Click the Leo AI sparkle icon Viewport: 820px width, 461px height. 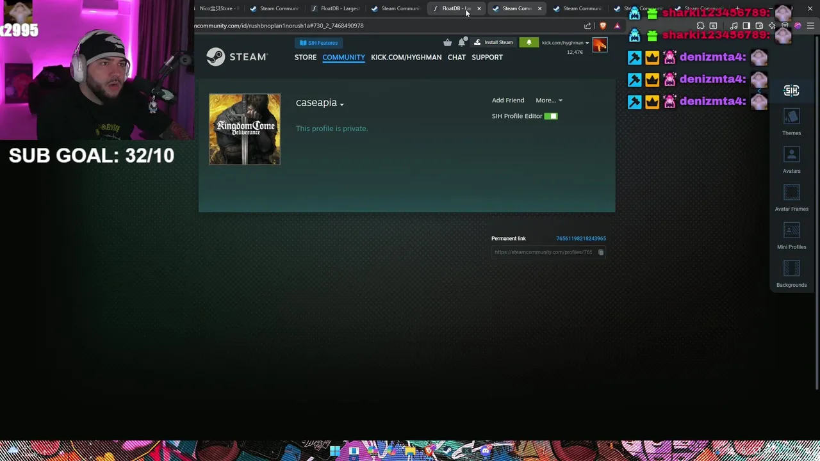(772, 26)
